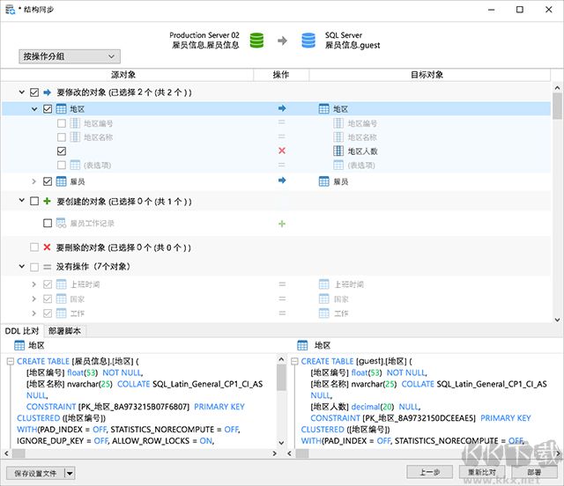Click the blue modify arrow for 雇员 row
This screenshot has width=564, height=486.
[x=282, y=181]
